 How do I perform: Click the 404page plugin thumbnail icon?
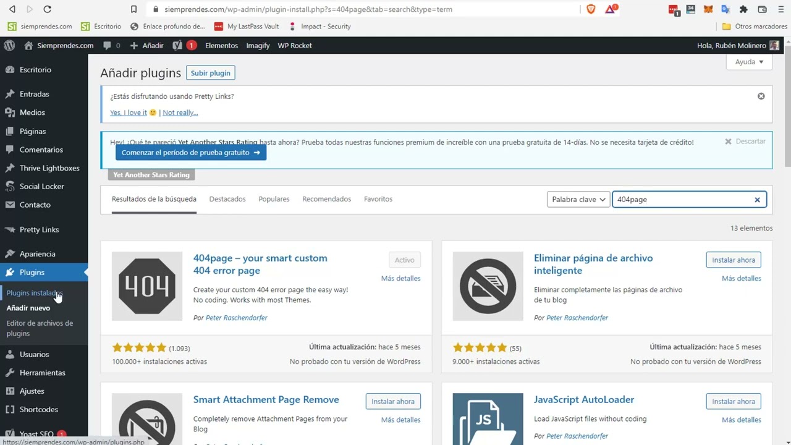coord(147,286)
